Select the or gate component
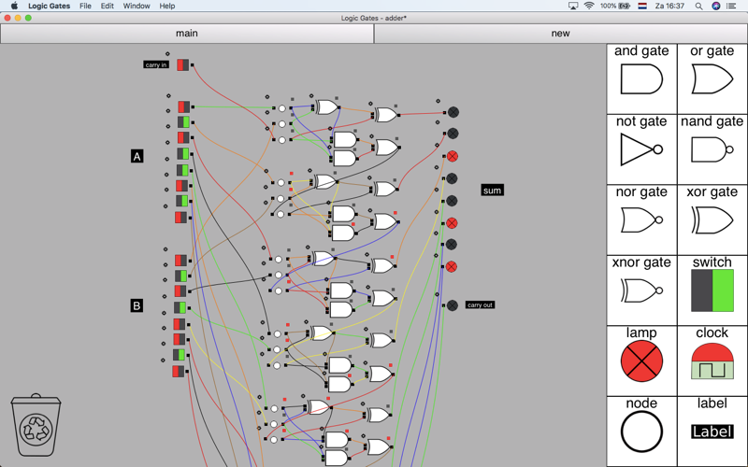Viewport: 748px width, 467px height. tap(712, 79)
